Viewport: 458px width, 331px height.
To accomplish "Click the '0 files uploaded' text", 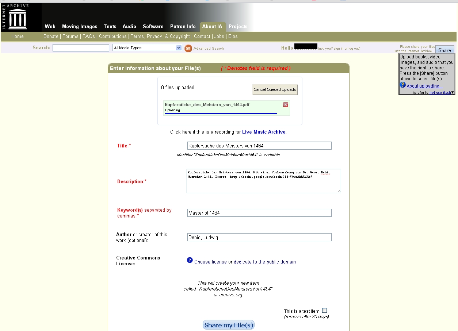I will tap(178, 88).
